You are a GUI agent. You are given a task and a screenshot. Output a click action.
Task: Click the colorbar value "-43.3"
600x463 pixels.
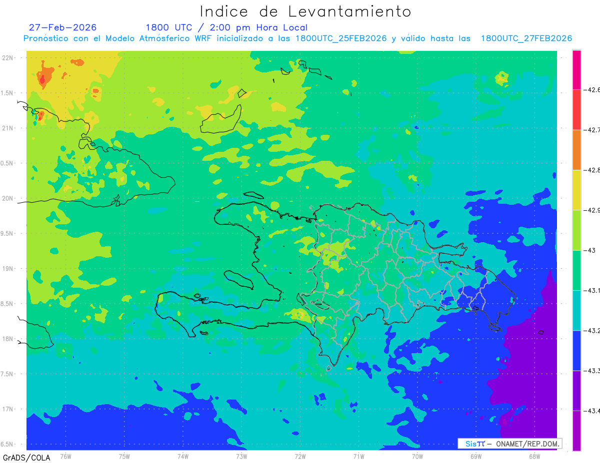(591, 371)
